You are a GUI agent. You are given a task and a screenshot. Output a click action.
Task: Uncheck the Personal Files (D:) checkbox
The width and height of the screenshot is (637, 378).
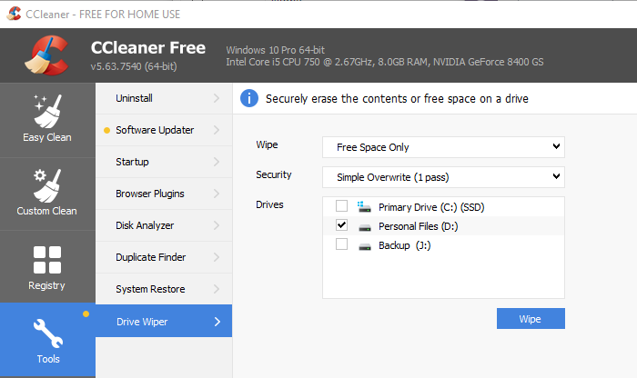[x=341, y=225]
